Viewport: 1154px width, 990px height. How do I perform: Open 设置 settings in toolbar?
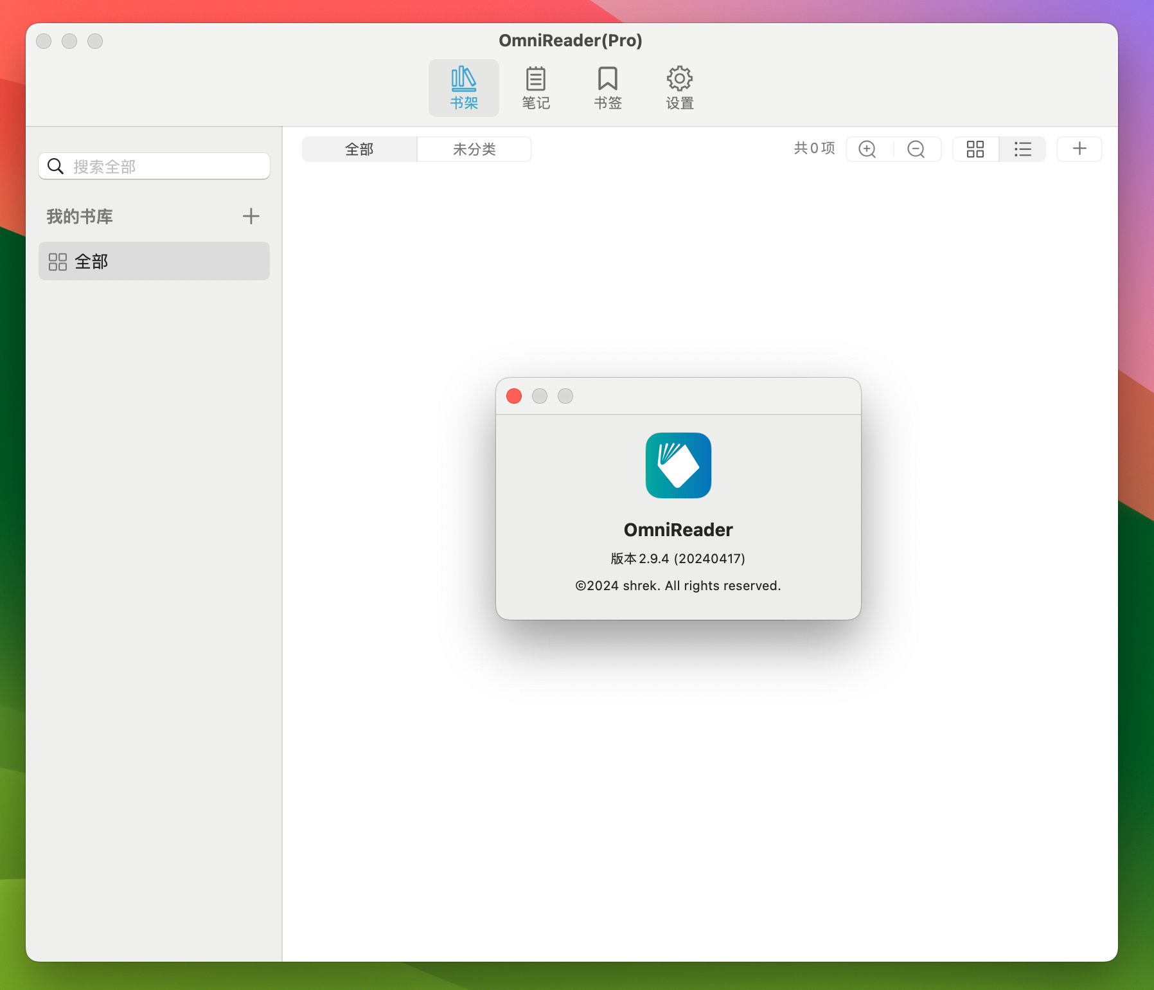point(679,88)
